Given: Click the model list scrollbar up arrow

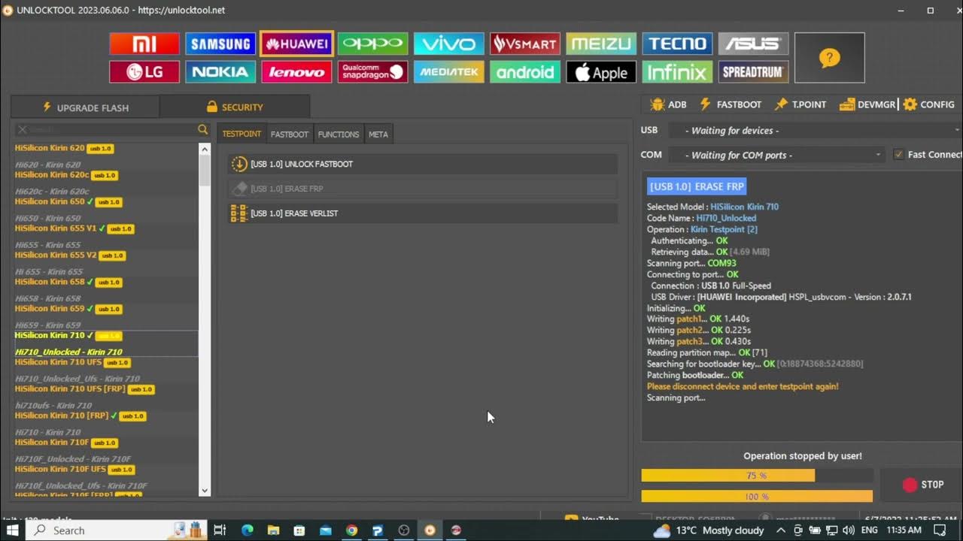Looking at the screenshot, I should click(205, 149).
